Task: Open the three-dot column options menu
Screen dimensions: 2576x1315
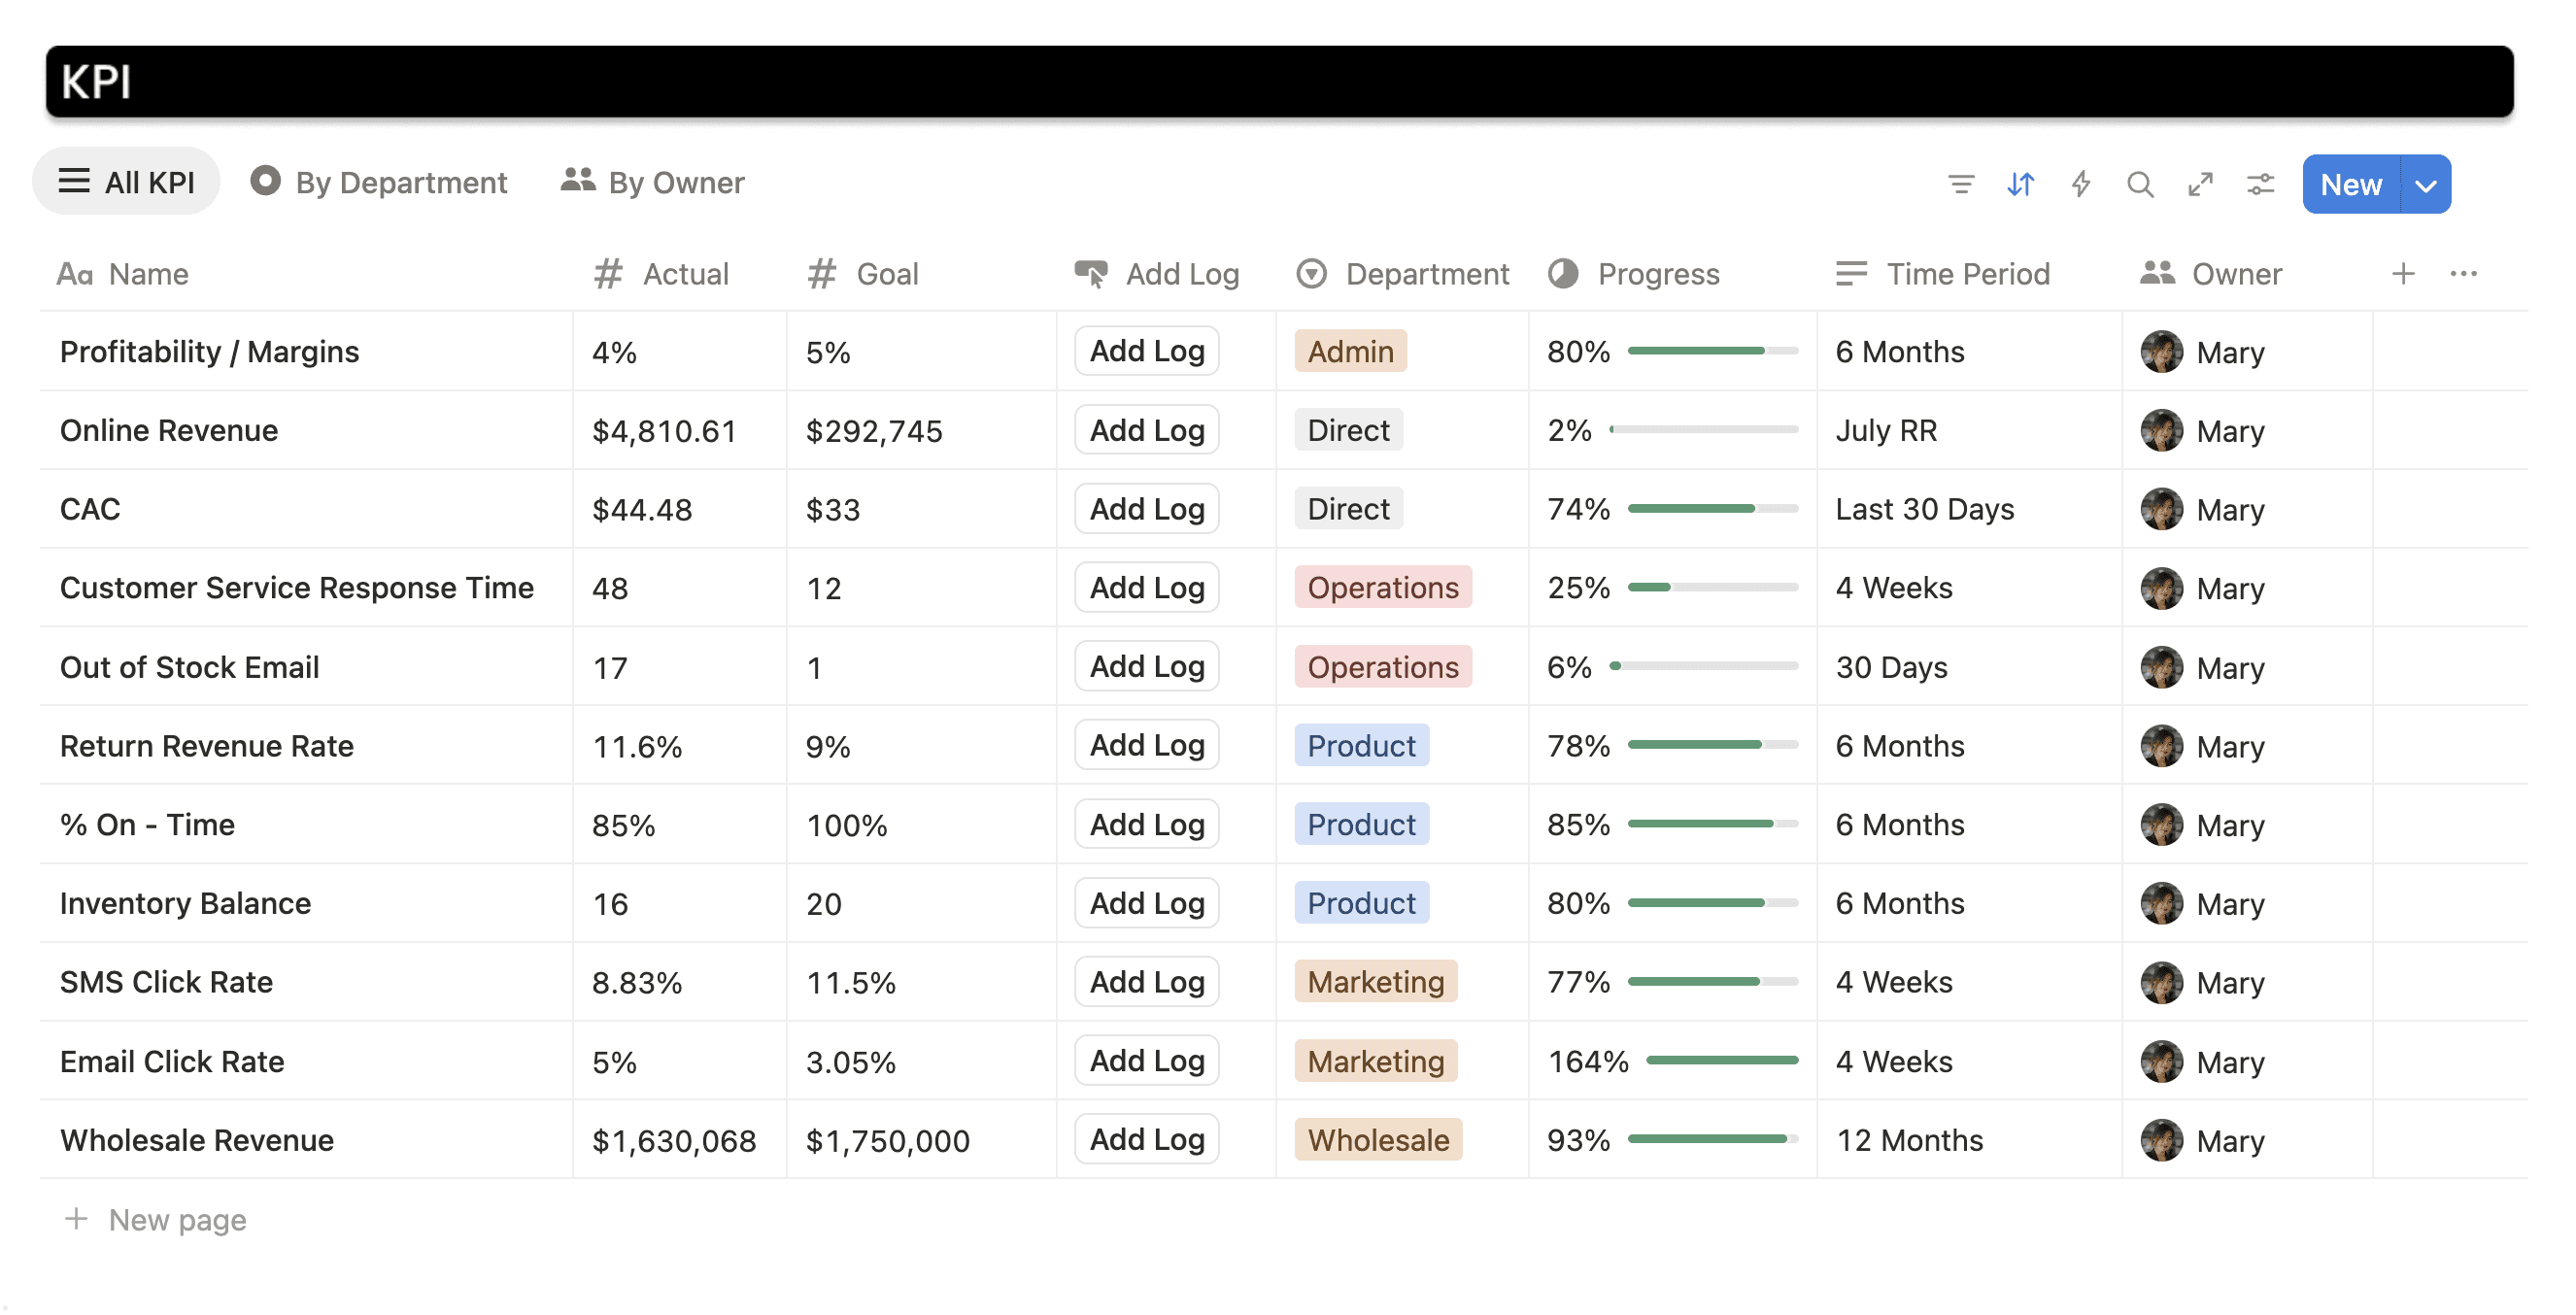Action: [2463, 273]
